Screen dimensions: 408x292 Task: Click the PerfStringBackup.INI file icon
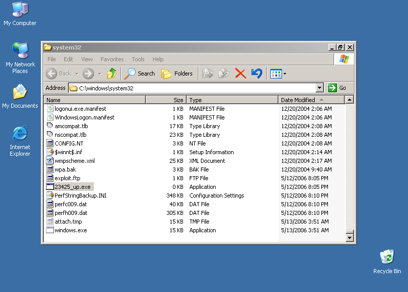pos(50,196)
